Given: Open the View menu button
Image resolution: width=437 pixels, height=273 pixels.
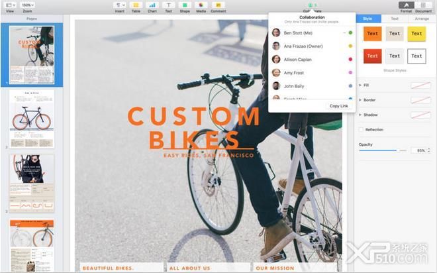Looking at the screenshot, I should (11, 5).
